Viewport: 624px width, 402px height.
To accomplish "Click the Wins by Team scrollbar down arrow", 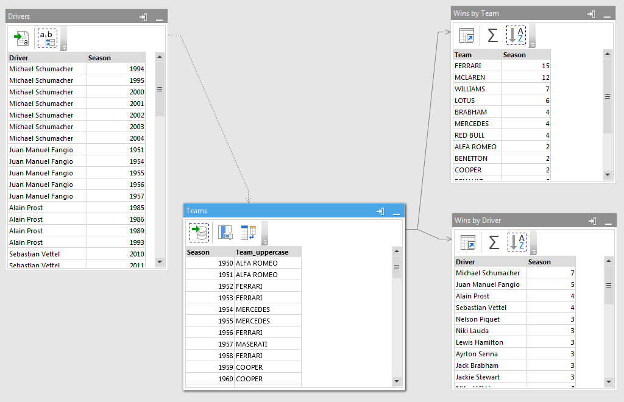I will (x=608, y=175).
